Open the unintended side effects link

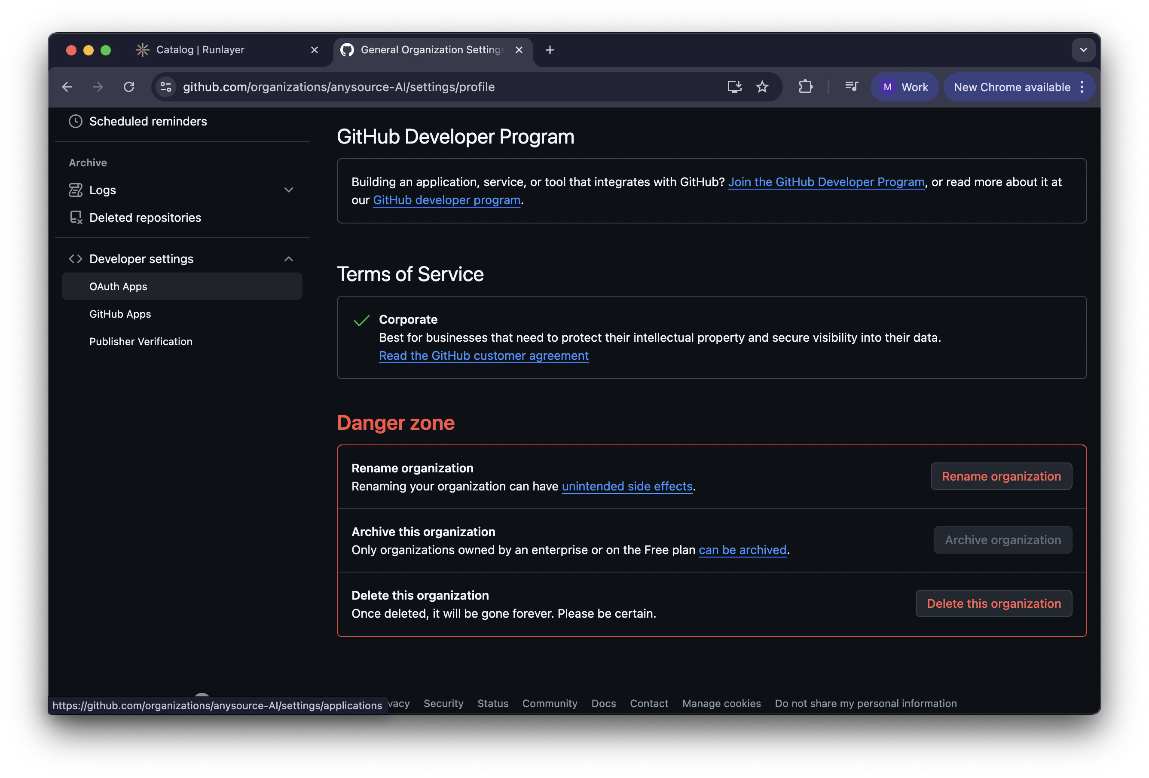coord(627,486)
